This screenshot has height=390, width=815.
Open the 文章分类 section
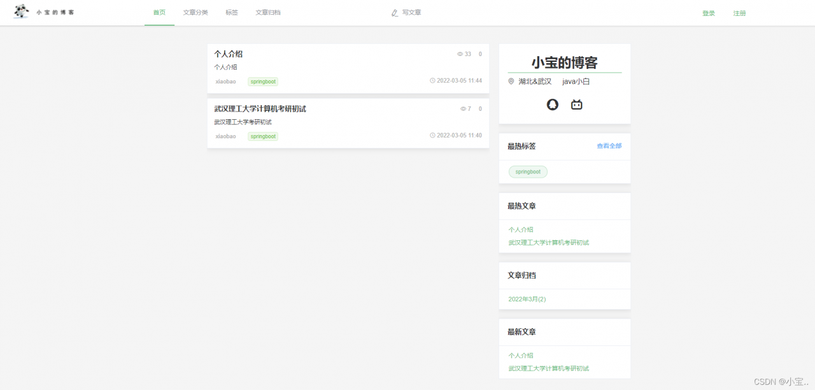pos(195,12)
